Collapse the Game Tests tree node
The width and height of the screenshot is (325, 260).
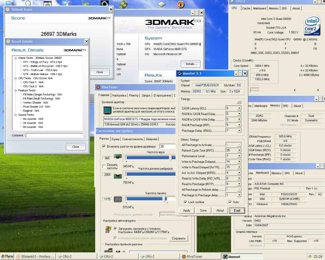click(x=15, y=58)
